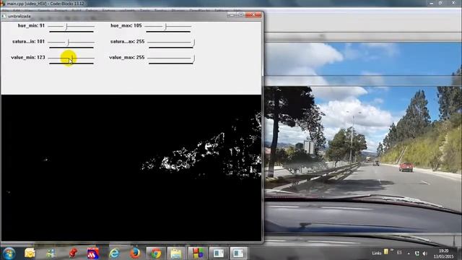Open the red M taskbar app

pos(93,253)
